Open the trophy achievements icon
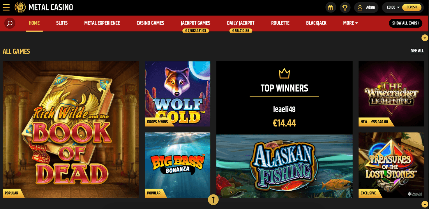The height and width of the screenshot is (209, 429). (345, 8)
